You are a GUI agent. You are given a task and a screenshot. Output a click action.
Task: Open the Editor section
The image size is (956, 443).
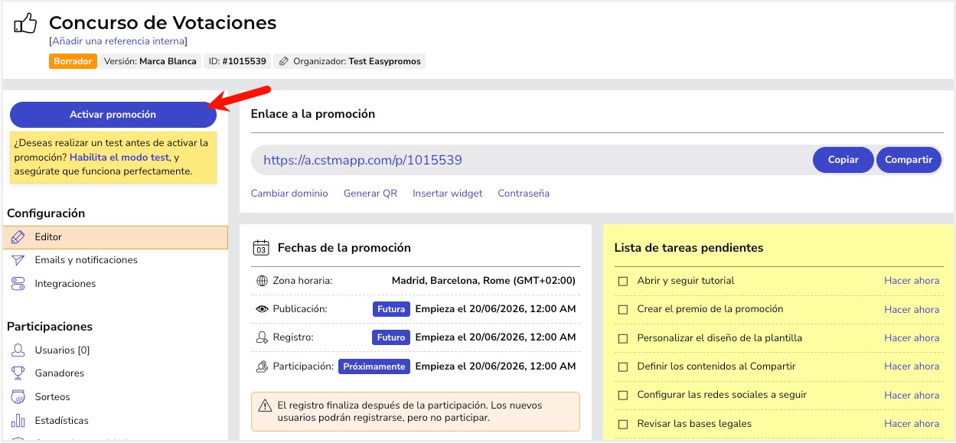pos(116,237)
